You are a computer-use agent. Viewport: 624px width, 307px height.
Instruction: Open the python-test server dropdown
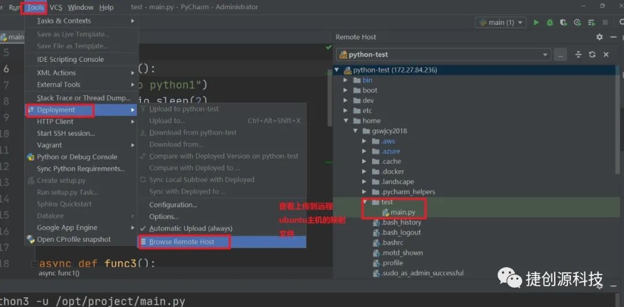pos(443,54)
